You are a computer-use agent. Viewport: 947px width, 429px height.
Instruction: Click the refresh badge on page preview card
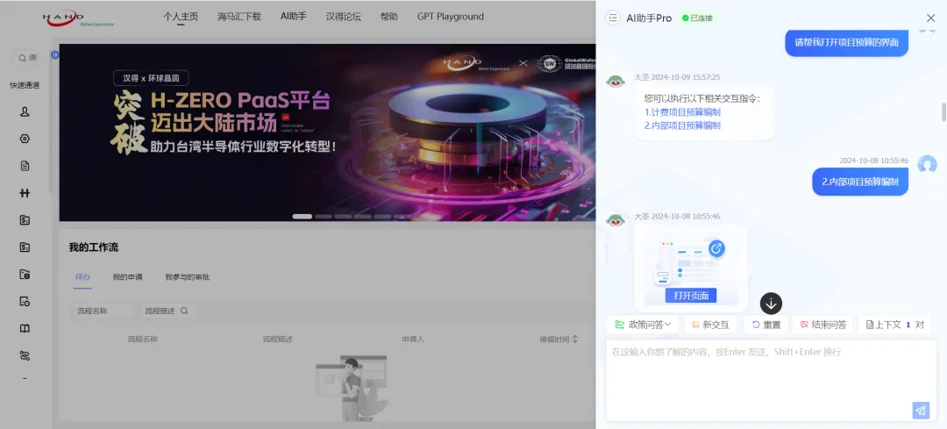(717, 248)
